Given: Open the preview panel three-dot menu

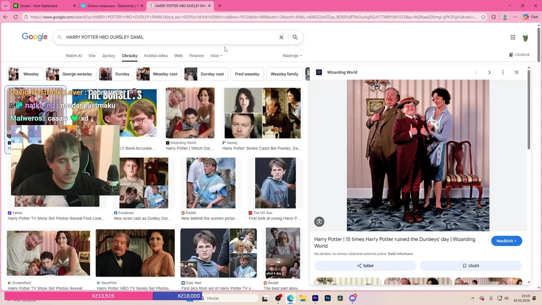Looking at the screenshot, I should point(503,72).
